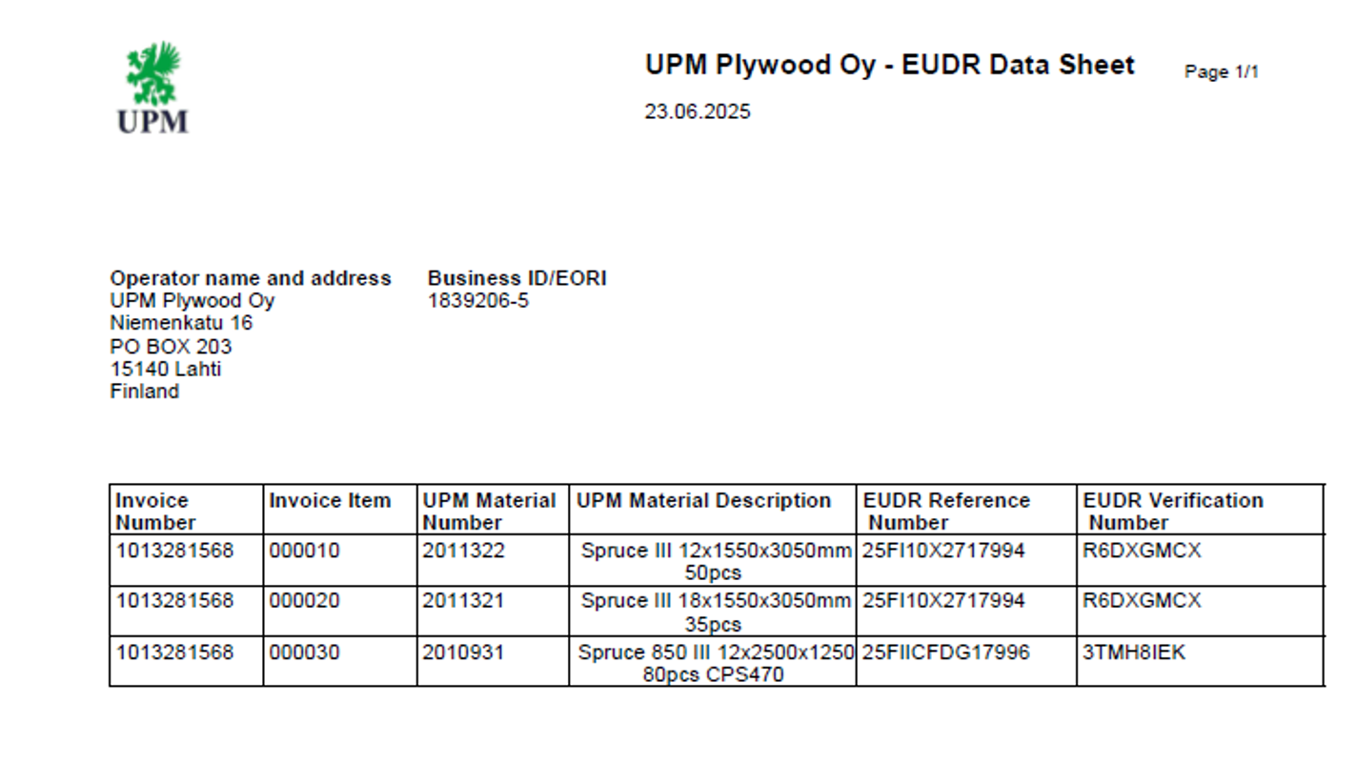Image resolution: width=1357 pixels, height=763 pixels.
Task: Select the invoice item 000010 cell
Action: [304, 551]
